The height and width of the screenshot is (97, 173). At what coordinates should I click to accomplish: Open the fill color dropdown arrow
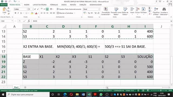pos(34,13)
